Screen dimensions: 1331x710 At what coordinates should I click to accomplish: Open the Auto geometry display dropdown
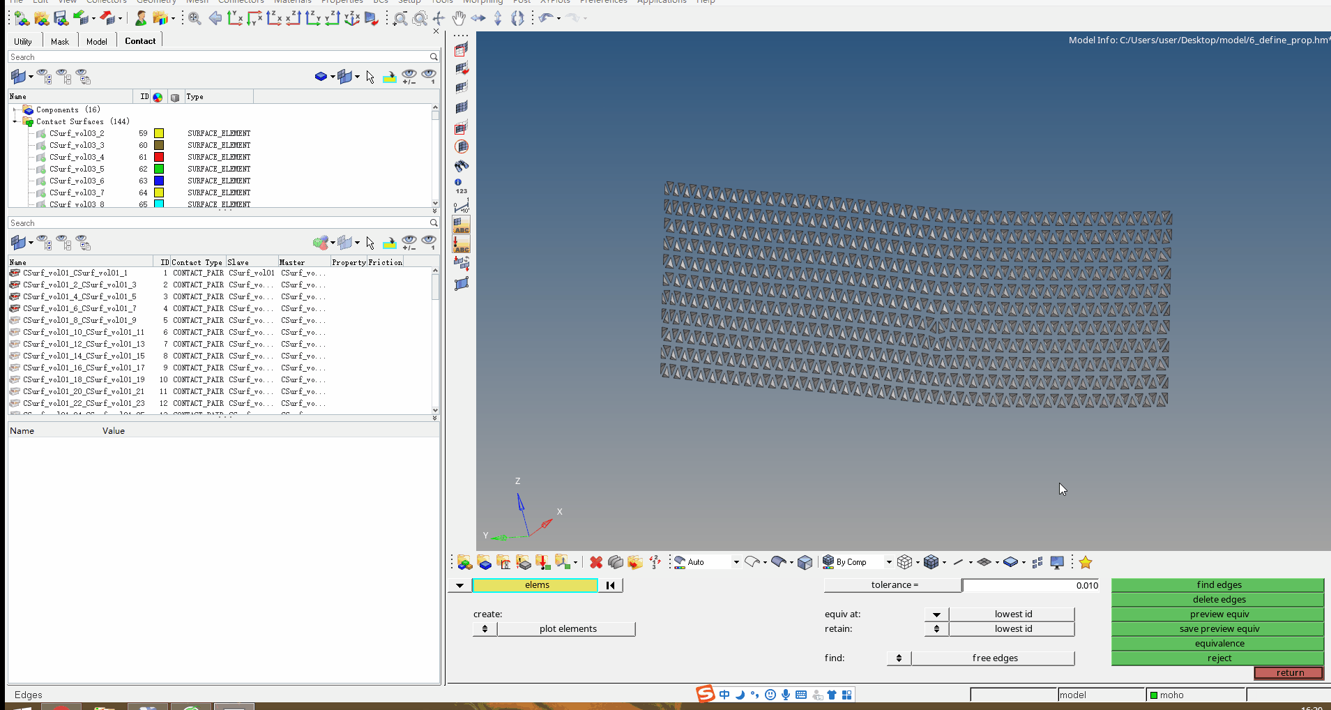pyautogui.click(x=736, y=562)
